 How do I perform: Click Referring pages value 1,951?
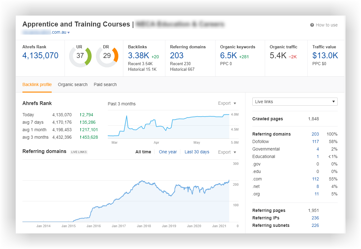pyautogui.click(x=313, y=210)
